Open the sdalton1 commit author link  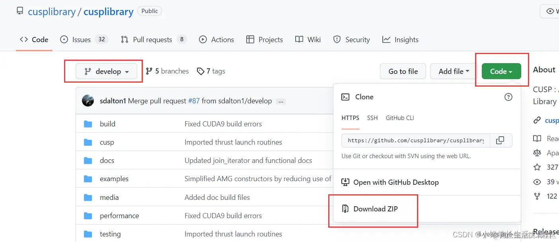[x=113, y=101]
